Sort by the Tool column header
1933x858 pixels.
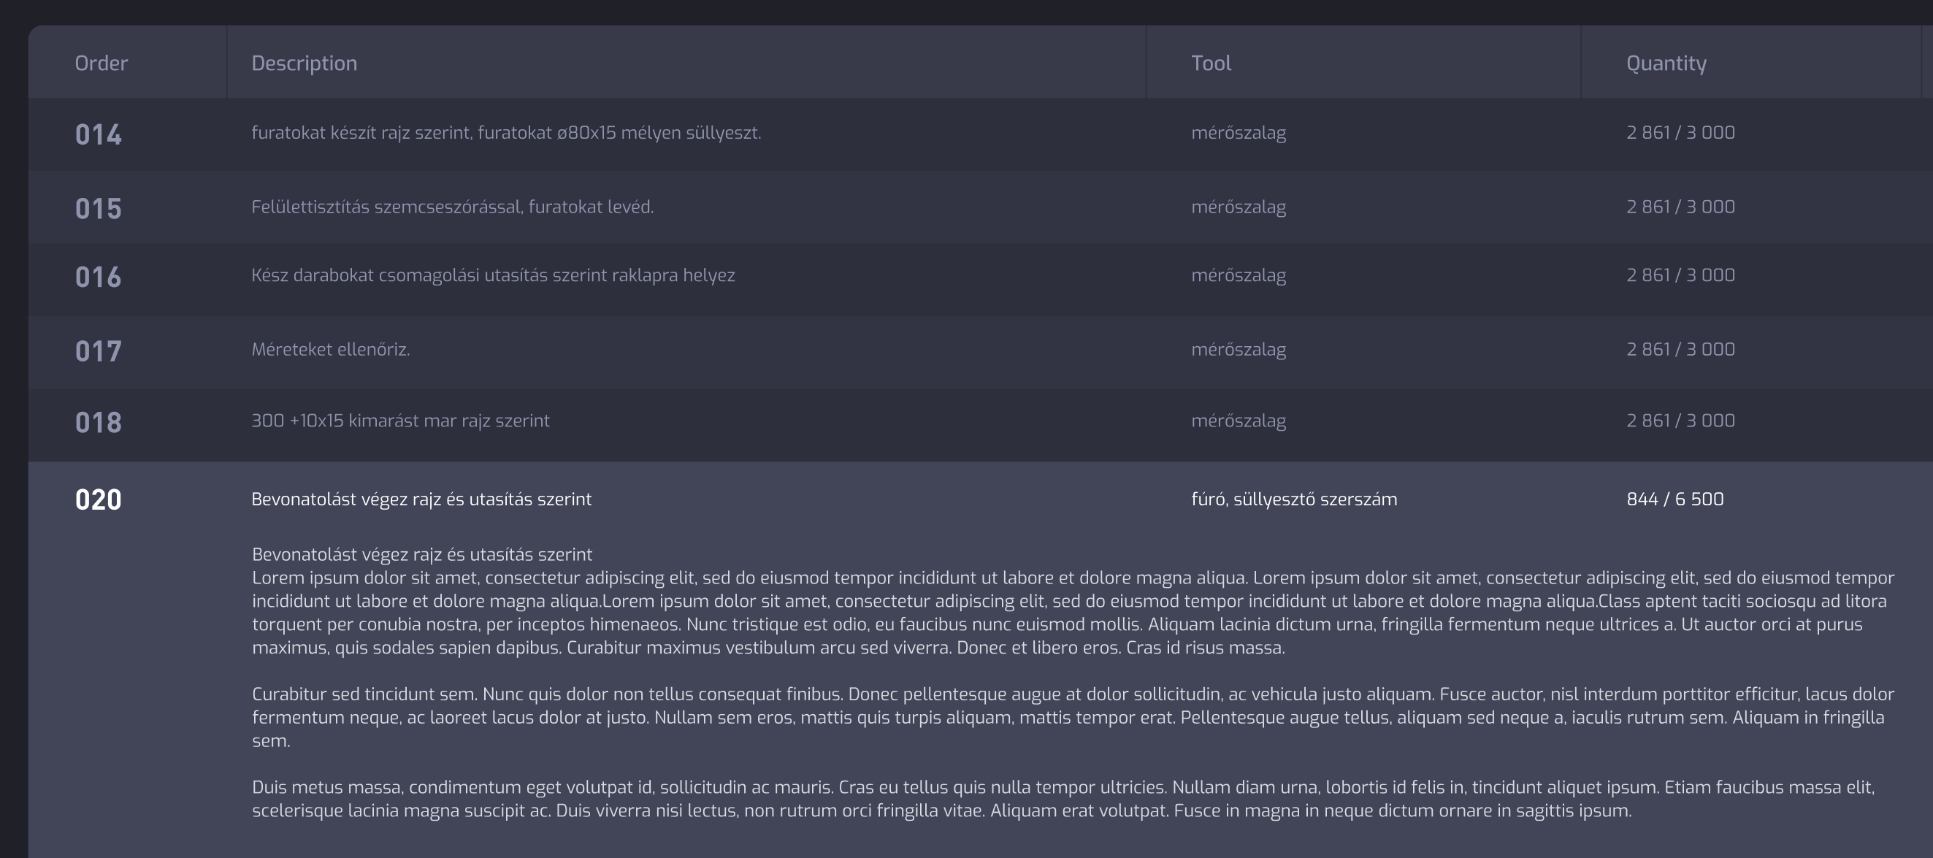1210,62
